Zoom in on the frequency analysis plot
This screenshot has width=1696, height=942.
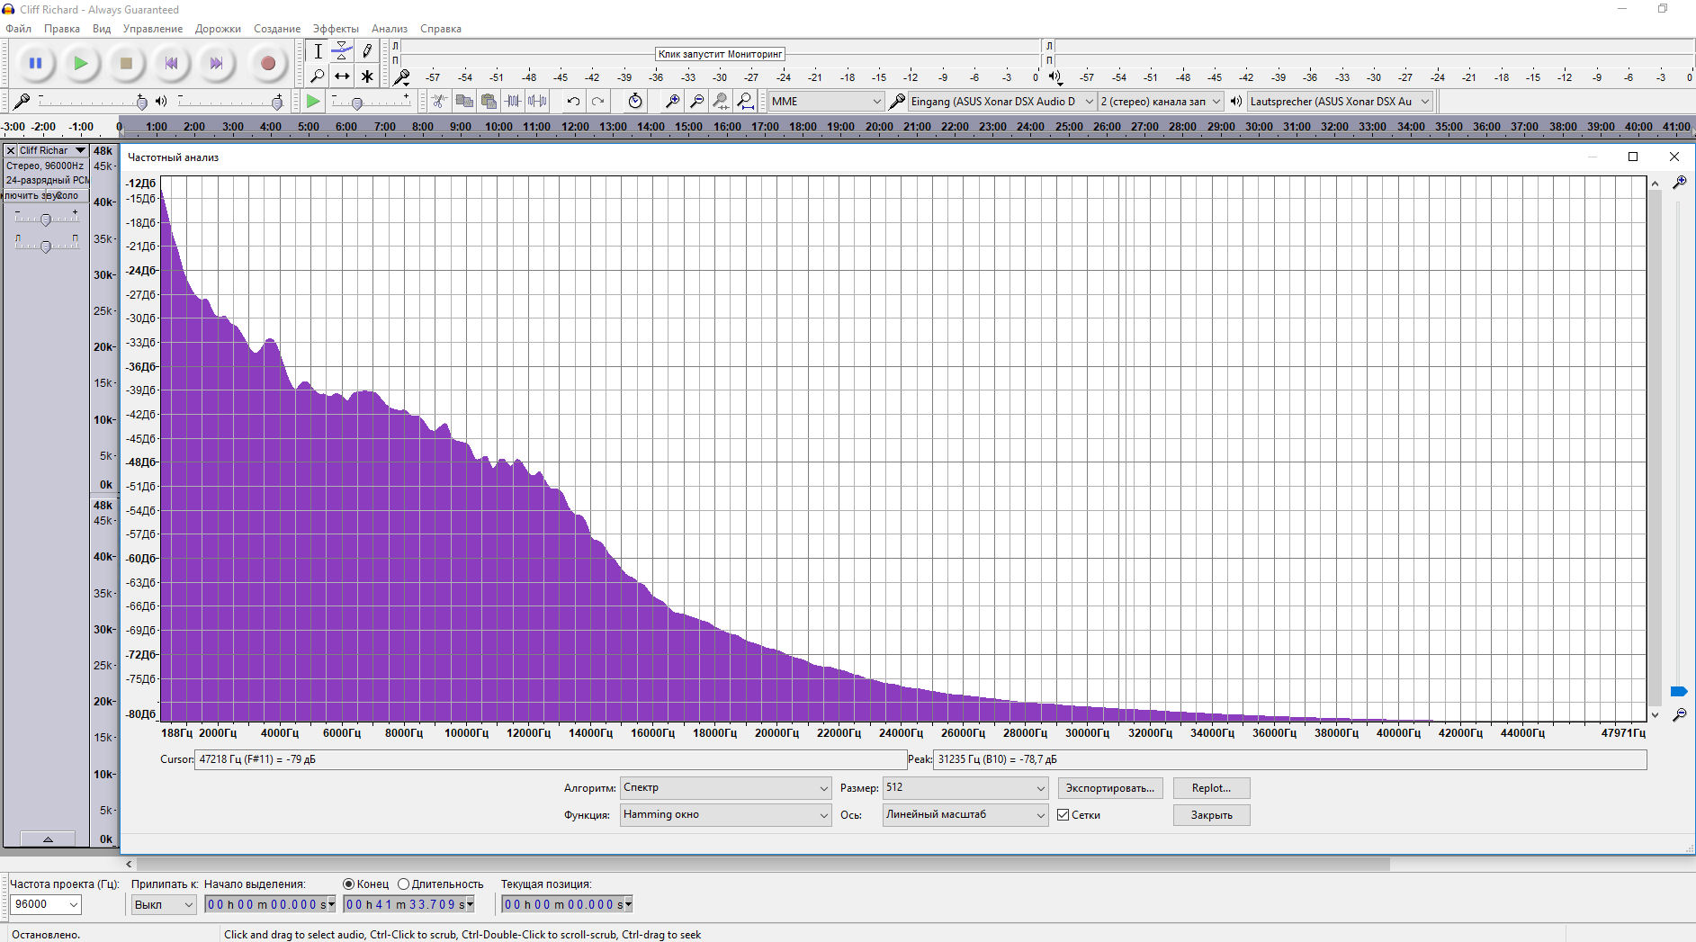(1679, 183)
